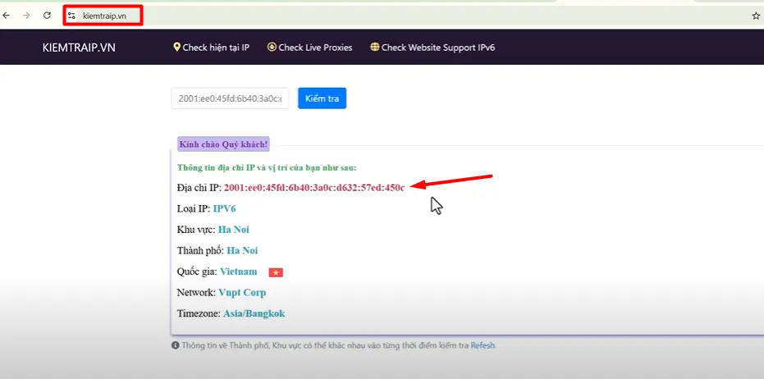Click the kiemtraip.vn URL in address bar
Screen dimensions: 764x379
(x=103, y=15)
